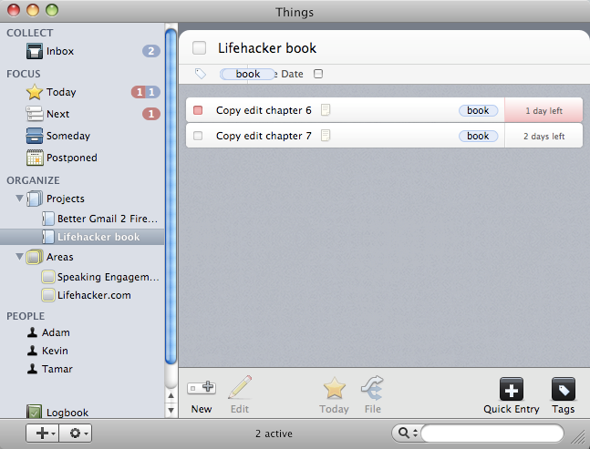Click the sidebar scroll down arrow
This screenshot has height=449, width=590.
[171, 410]
